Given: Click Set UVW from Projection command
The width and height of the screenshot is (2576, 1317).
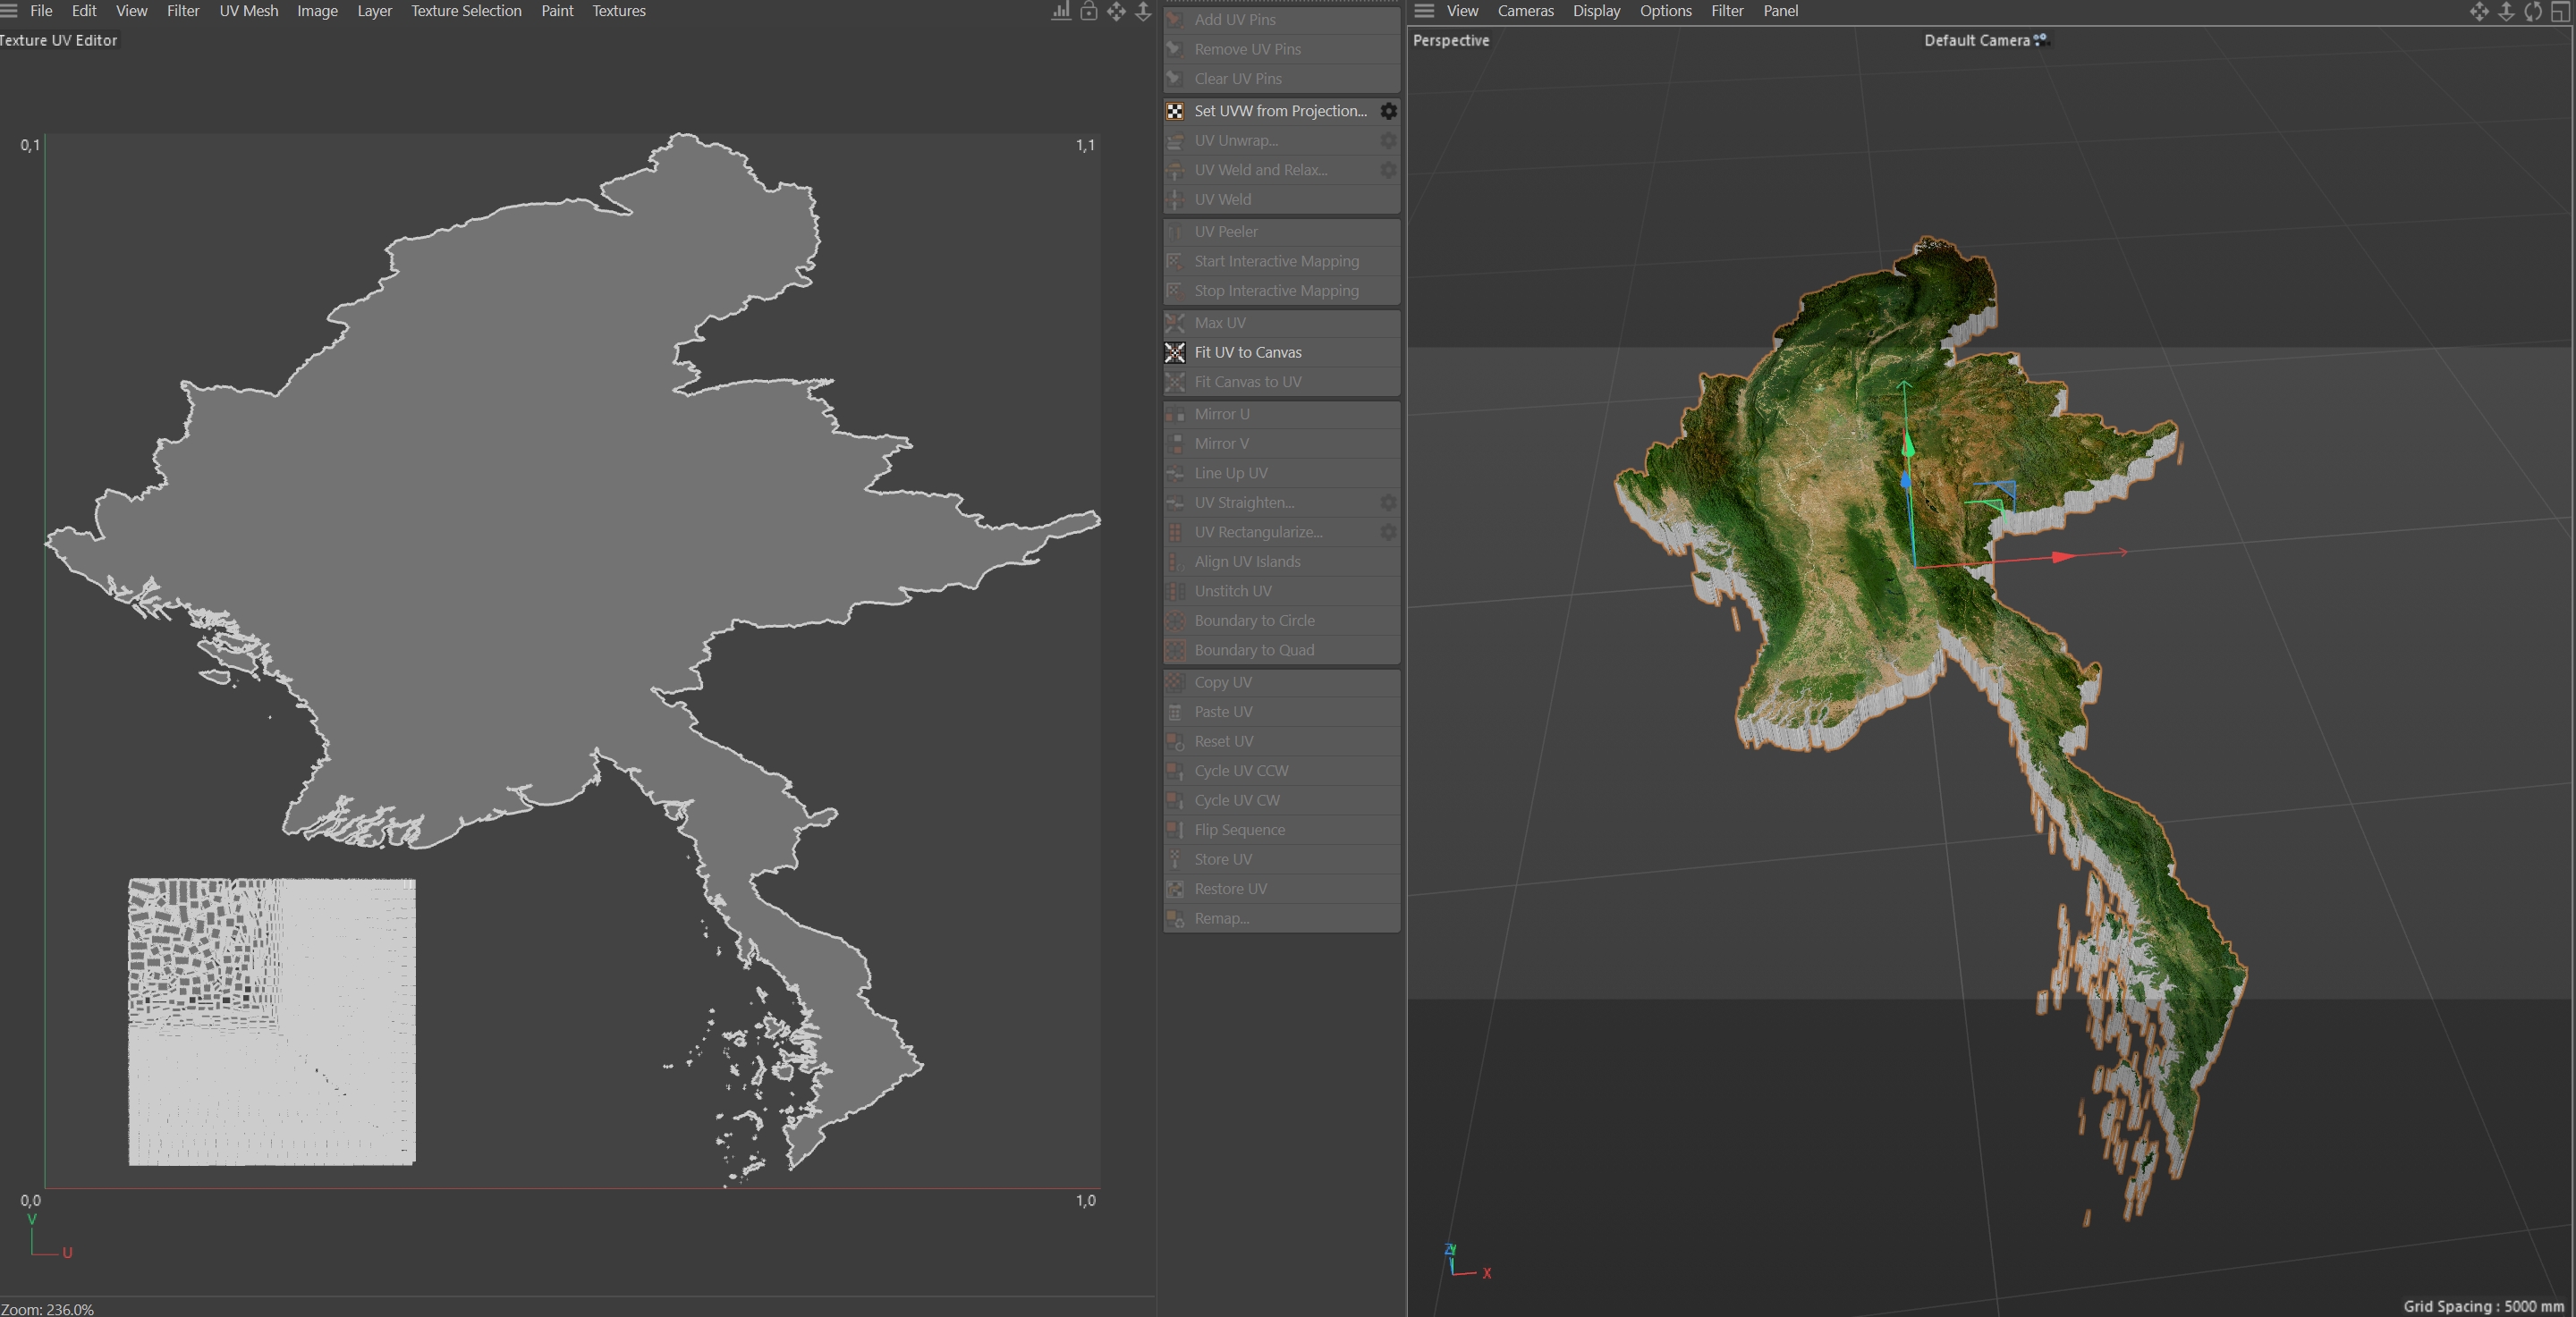Looking at the screenshot, I should tap(1279, 111).
